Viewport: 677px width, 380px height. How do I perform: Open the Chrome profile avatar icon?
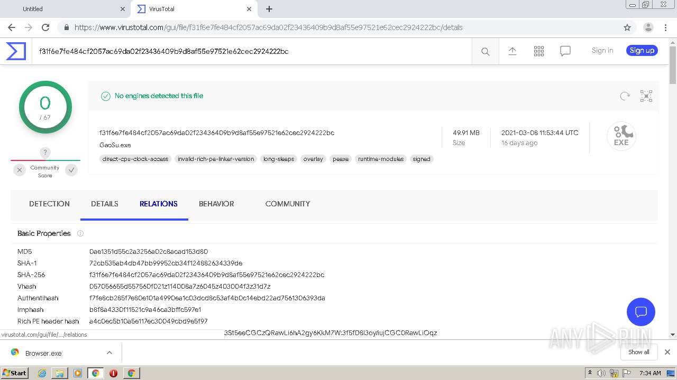[648, 27]
